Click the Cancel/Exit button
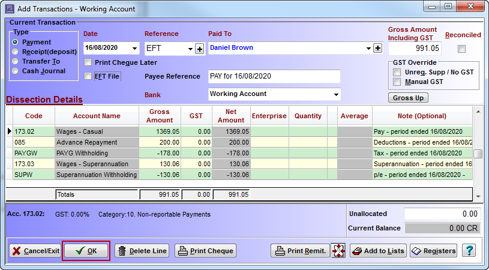 click(36, 251)
